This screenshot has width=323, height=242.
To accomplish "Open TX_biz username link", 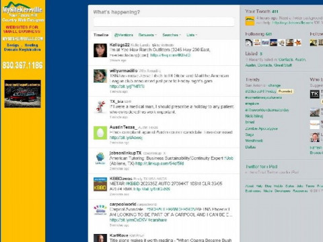I will (116, 102).
